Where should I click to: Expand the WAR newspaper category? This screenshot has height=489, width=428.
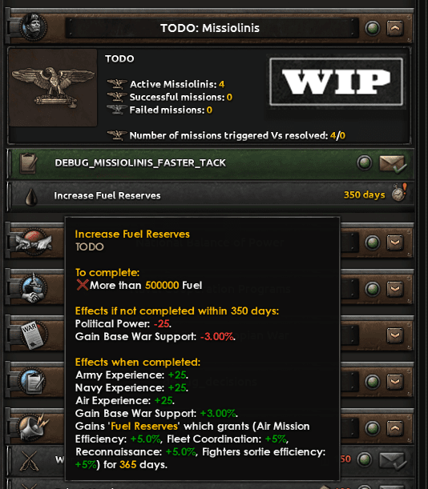tap(395, 335)
